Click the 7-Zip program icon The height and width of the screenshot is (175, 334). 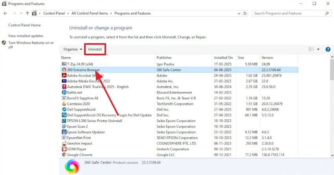(x=64, y=64)
